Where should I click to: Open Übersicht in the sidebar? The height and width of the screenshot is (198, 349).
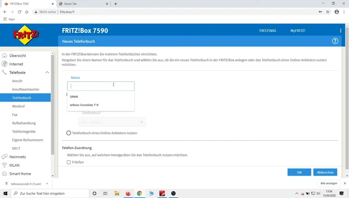[17, 55]
